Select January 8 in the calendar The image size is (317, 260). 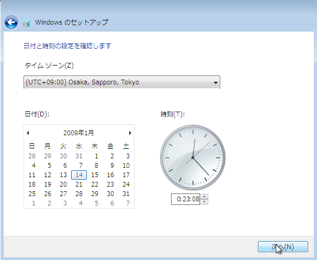[x=96, y=165]
